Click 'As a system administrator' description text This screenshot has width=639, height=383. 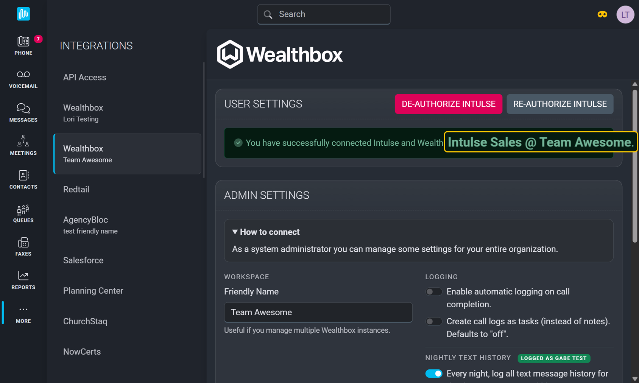[395, 249]
